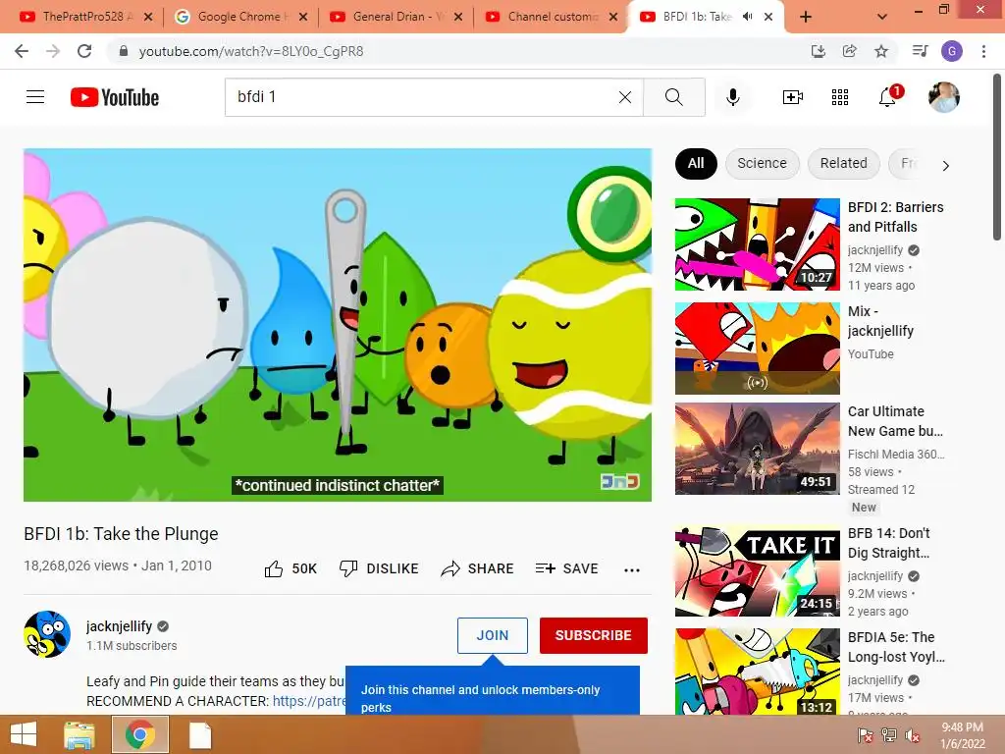
Task: Open the Car Ultimate New Game thumbnail
Action: (x=757, y=449)
